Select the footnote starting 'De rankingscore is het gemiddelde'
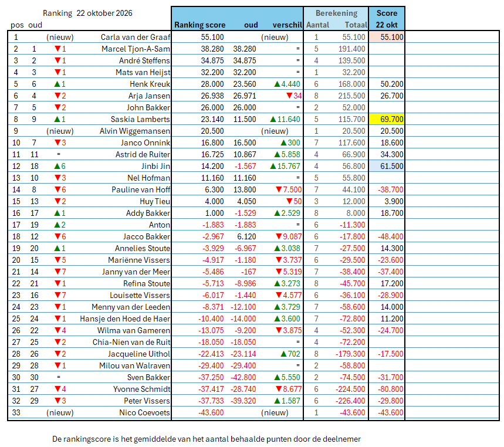The width and height of the screenshot is (504, 447). (x=207, y=439)
